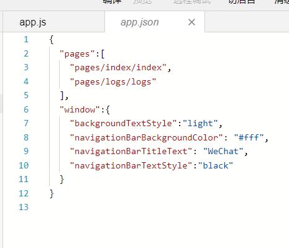Click the closing brace on line 11
Viewport: 289px width, 248px height.
pyautogui.click(x=62, y=180)
